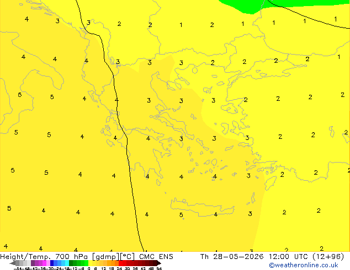Image resolution: width=350 pixels, height=270 pixels.
Task: Click the gray left arrow end of color scale
Action: click(x=13, y=263)
